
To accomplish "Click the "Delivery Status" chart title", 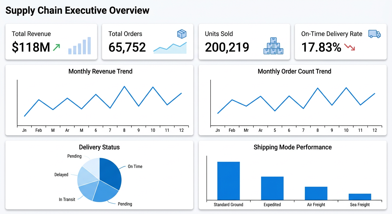I will coord(99,147).
